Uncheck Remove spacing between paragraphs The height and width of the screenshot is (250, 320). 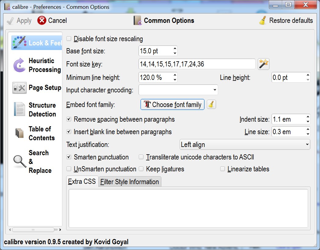coord(69,119)
